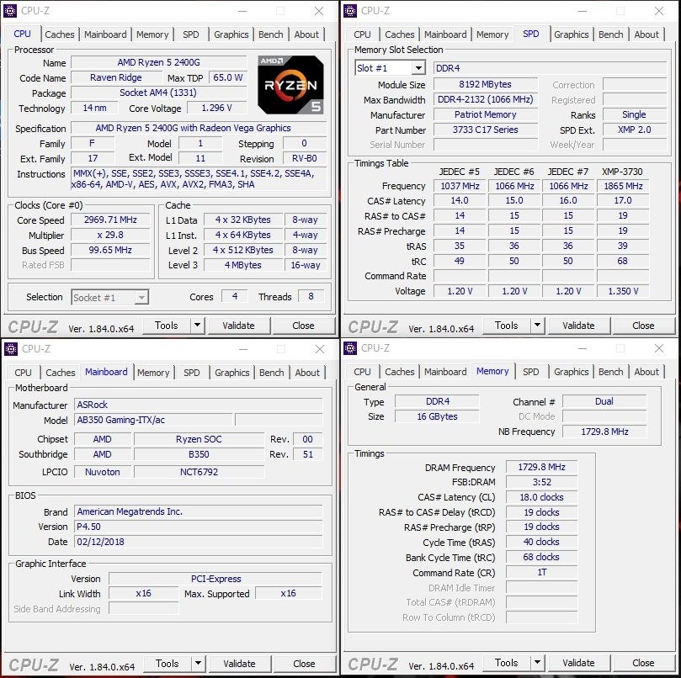
Task: Click the Core Speed value 2969.71 MHz
Action: click(x=110, y=220)
